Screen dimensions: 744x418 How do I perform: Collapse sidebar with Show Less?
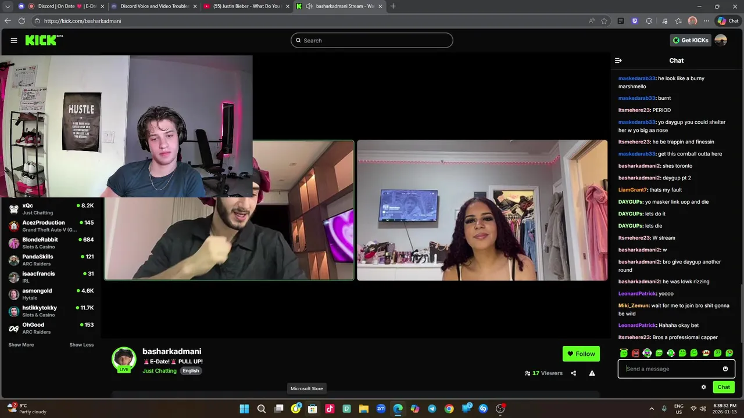pyautogui.click(x=81, y=345)
